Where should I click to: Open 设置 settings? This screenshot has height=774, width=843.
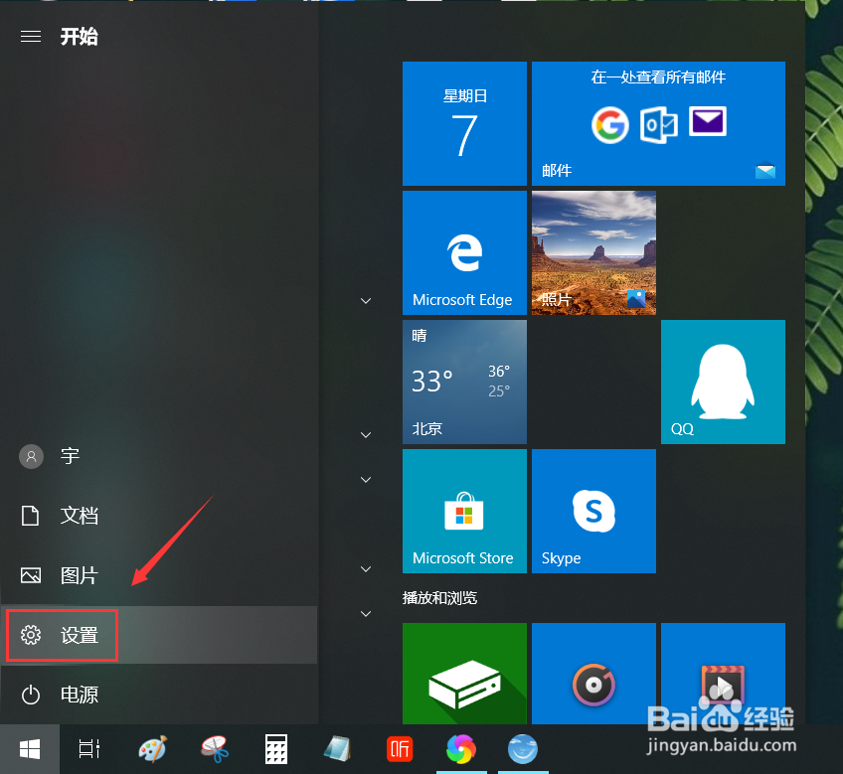tap(159, 635)
